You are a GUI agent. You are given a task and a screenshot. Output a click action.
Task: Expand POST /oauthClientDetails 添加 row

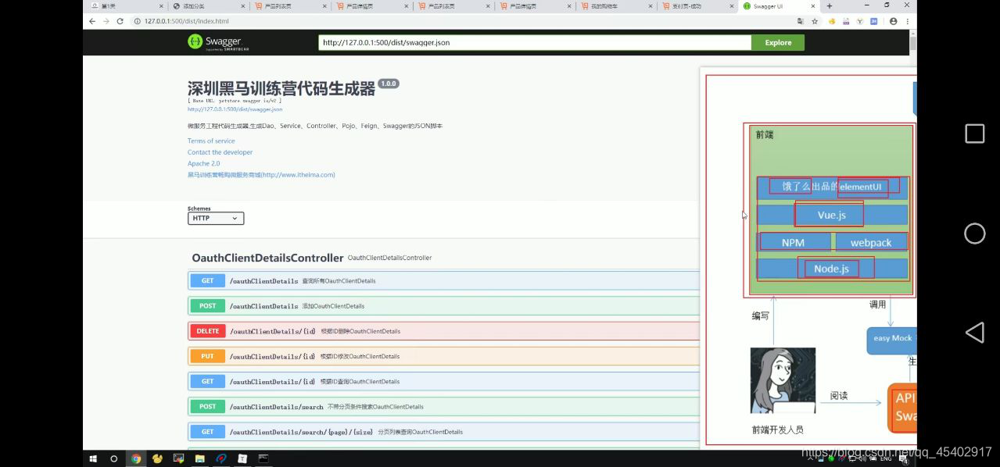point(443,305)
